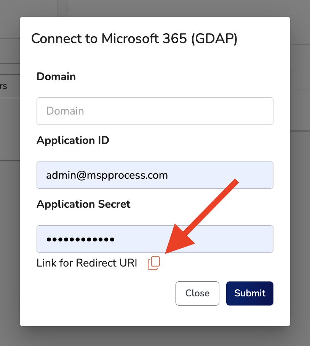Select the Application Secret password field
The height and width of the screenshot is (346, 310).
click(x=155, y=239)
